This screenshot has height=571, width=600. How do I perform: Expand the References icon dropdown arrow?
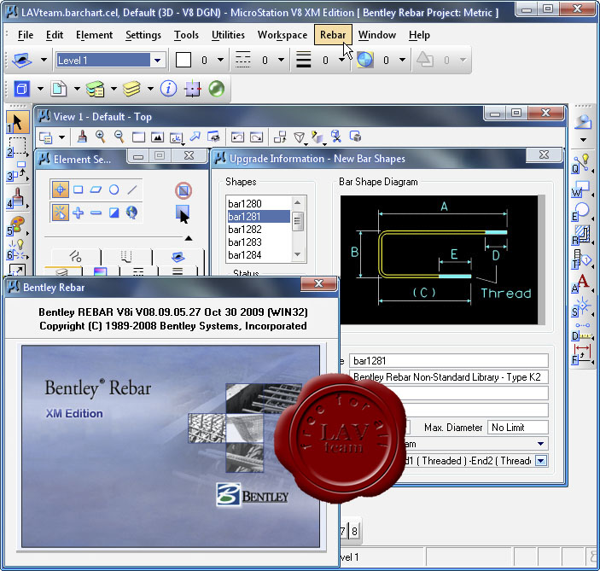pyautogui.click(x=40, y=89)
